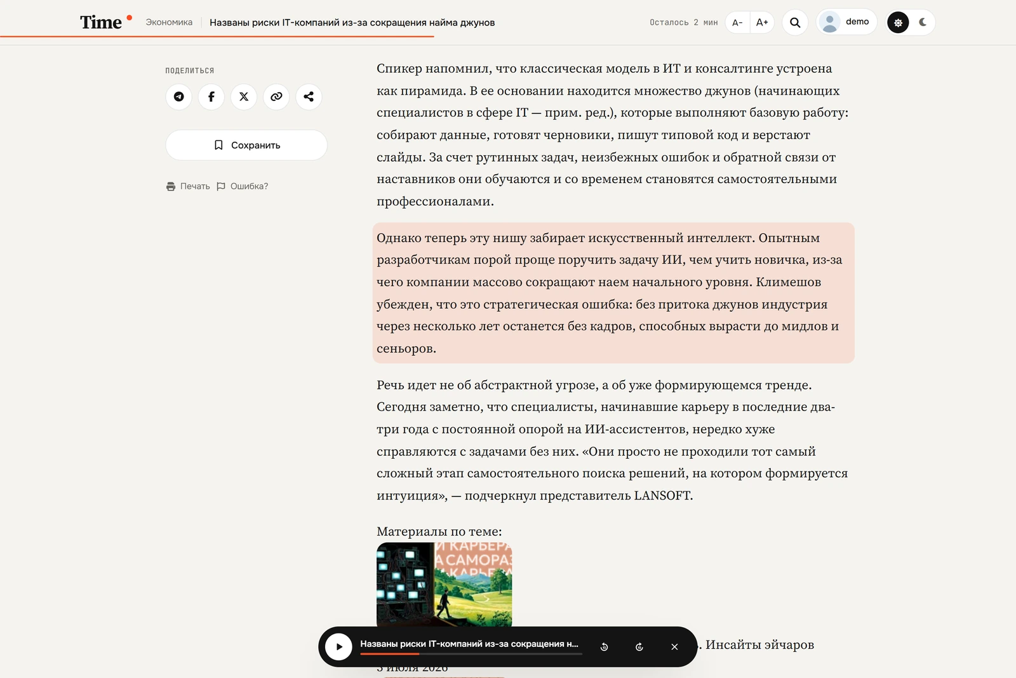Click the highlighted paragraph about ИИ

pyautogui.click(x=613, y=293)
